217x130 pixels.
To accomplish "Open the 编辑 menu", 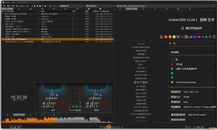I will coord(8,6).
